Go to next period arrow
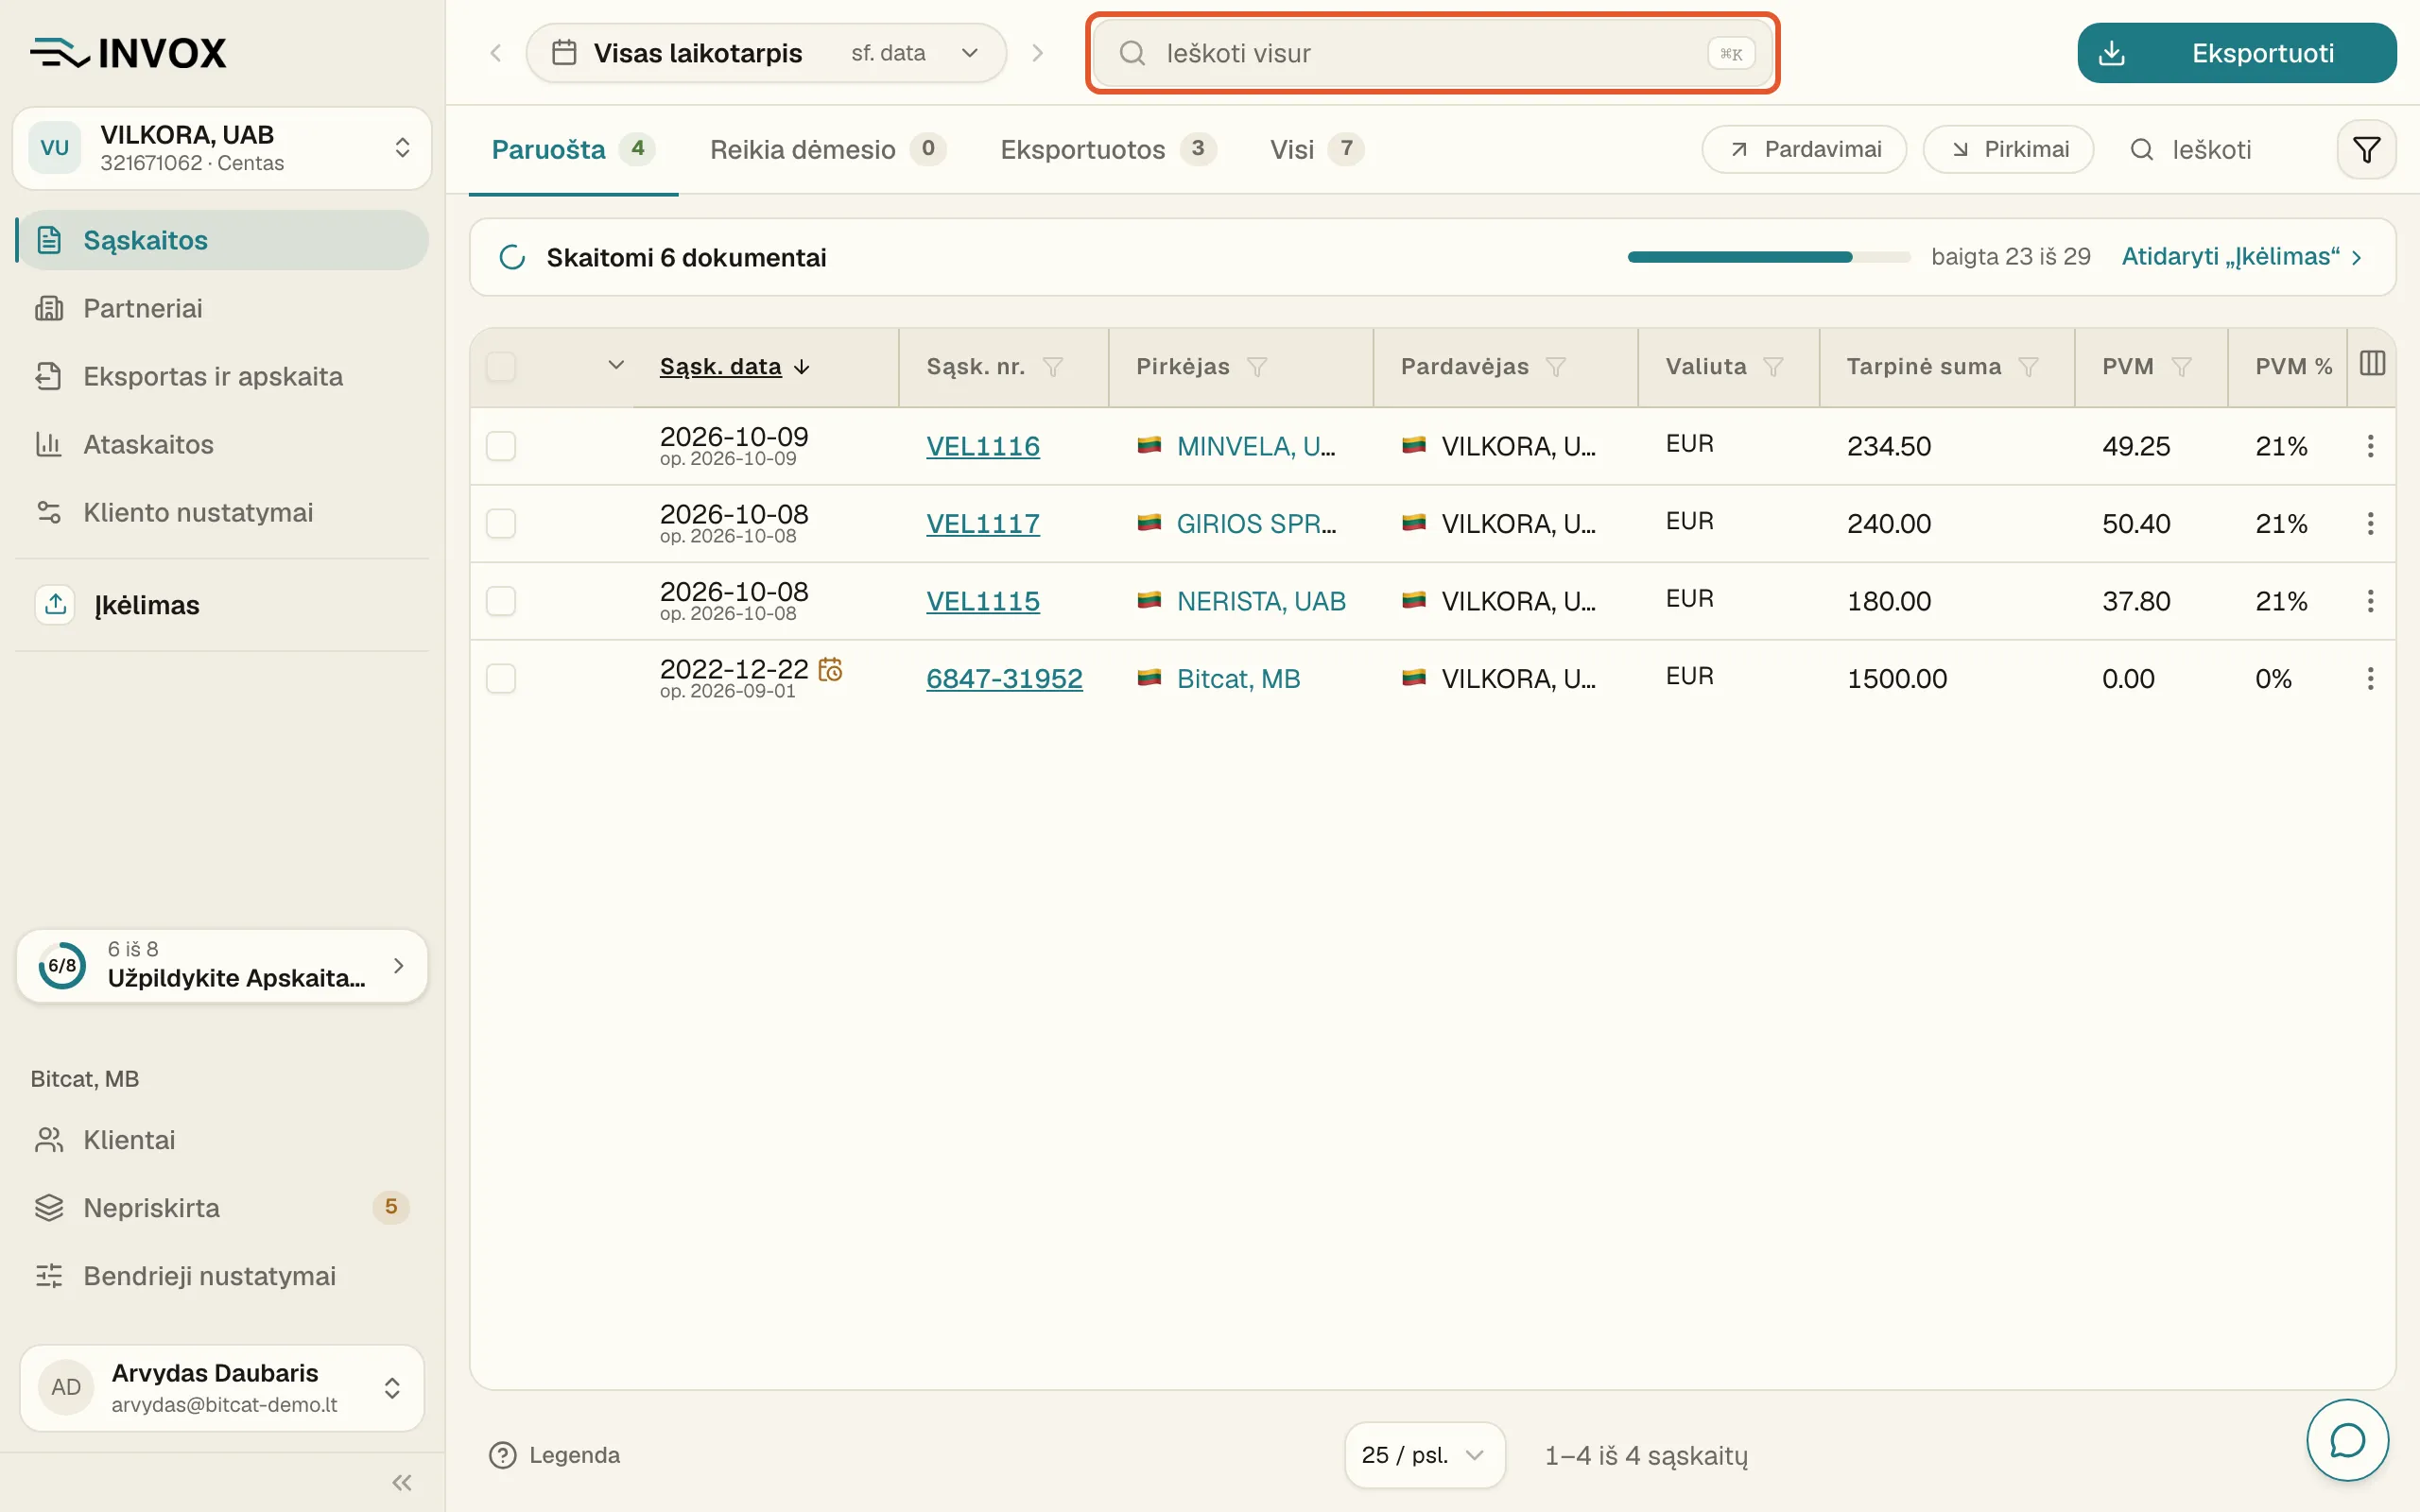 click(x=1037, y=53)
